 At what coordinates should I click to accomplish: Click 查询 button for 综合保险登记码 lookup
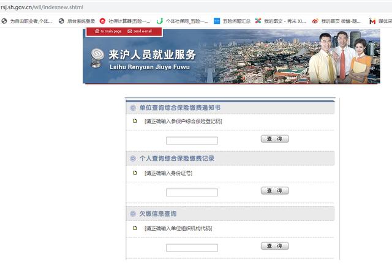coord(275,139)
